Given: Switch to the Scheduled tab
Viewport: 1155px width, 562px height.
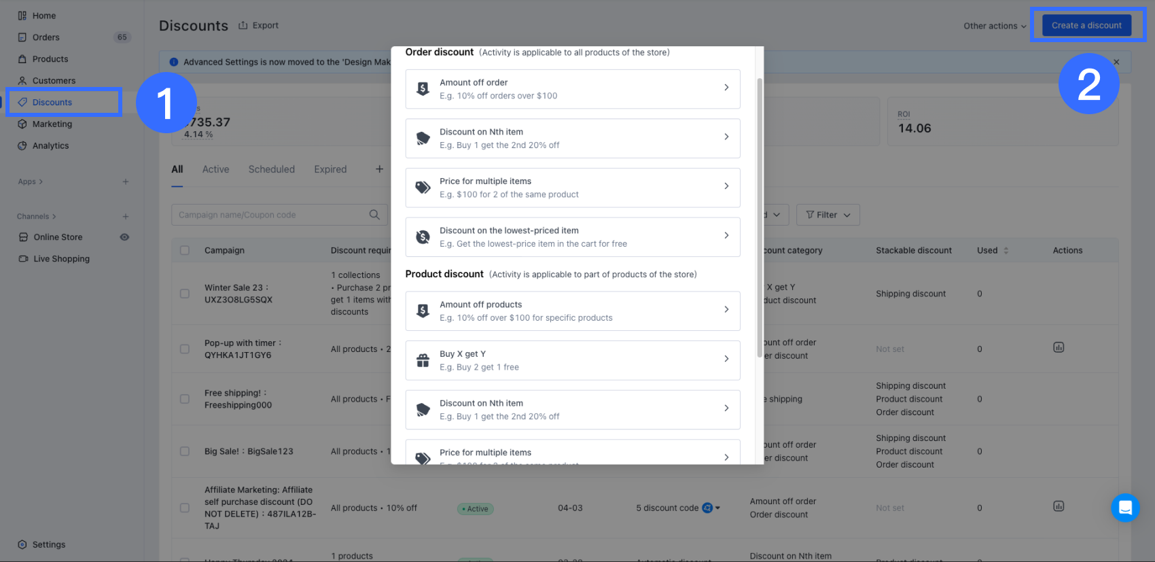Looking at the screenshot, I should 271,169.
